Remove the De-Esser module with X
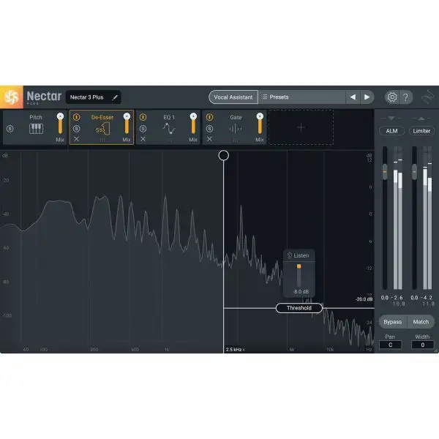The image size is (439, 439). (x=76, y=139)
